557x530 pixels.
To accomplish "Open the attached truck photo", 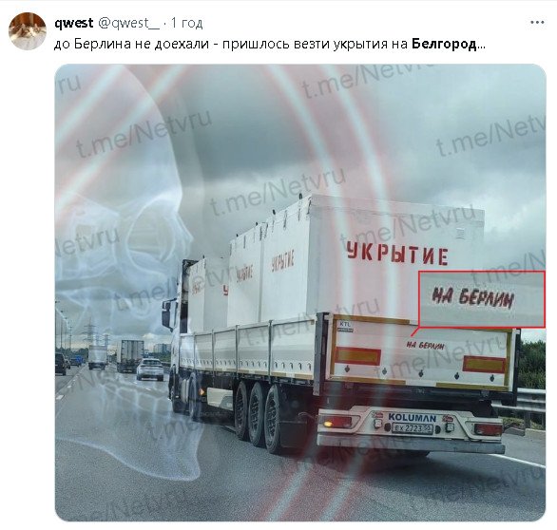I will point(300,293).
